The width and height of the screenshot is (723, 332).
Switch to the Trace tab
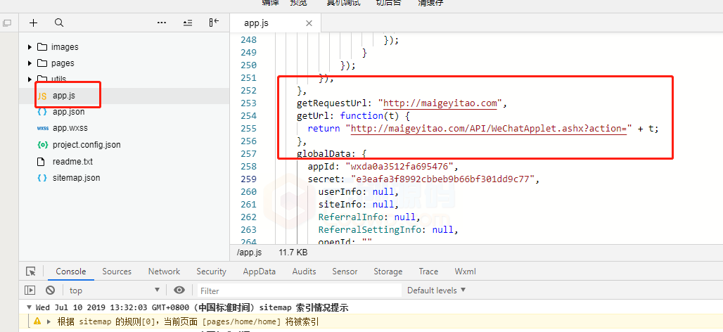pos(428,272)
